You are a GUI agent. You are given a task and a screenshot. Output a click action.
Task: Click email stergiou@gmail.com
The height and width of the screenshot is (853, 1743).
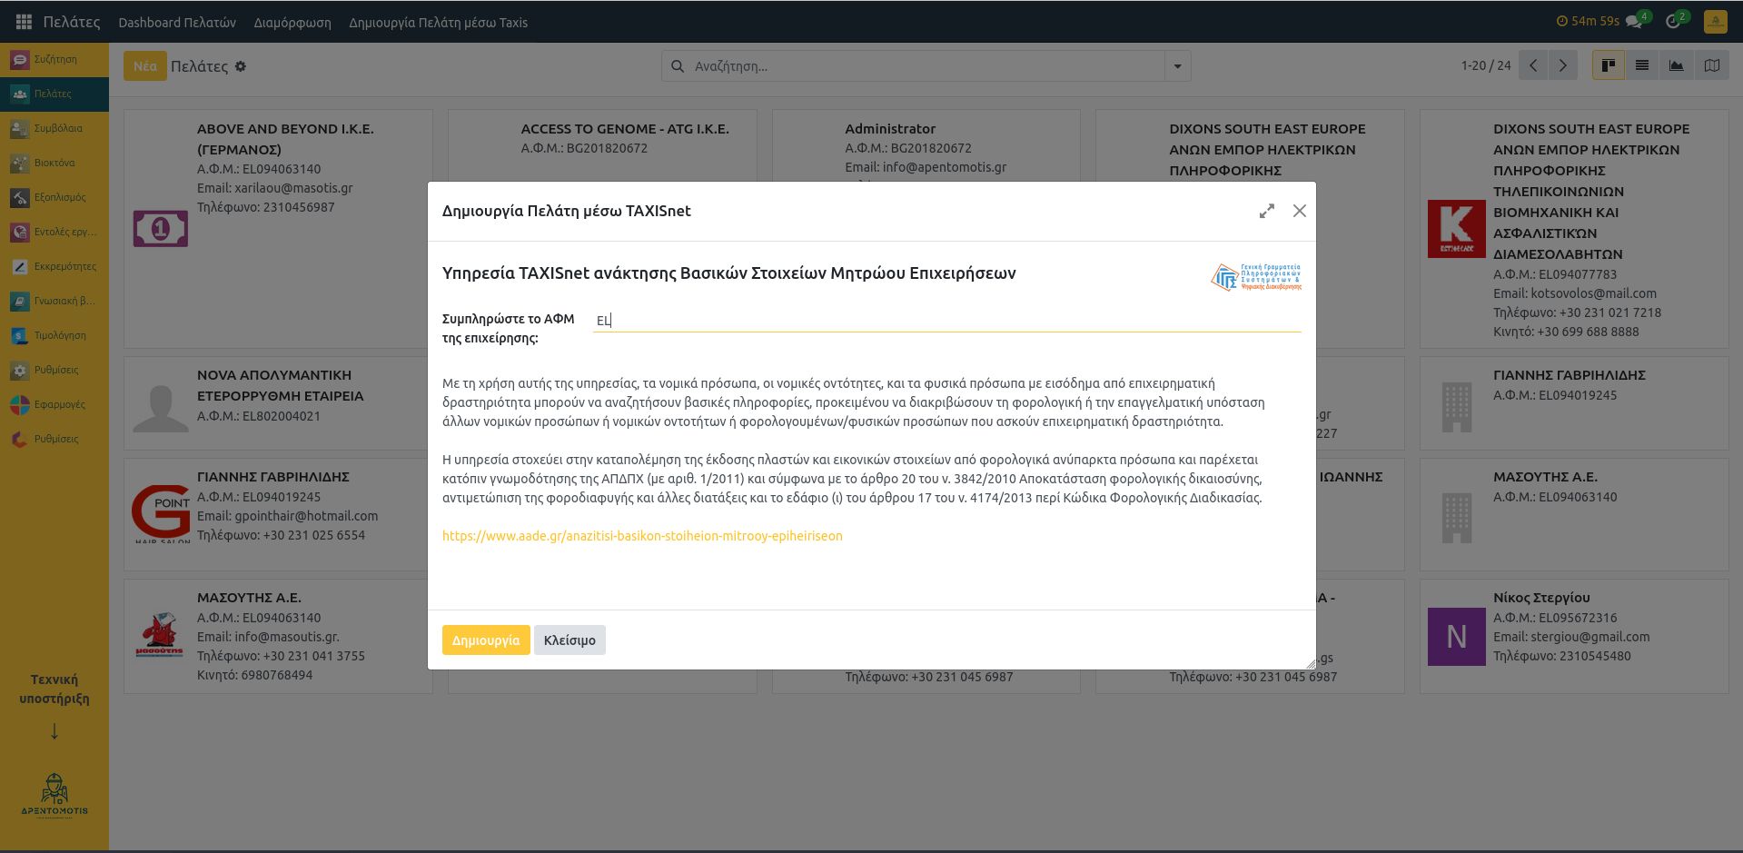coord(1590,637)
